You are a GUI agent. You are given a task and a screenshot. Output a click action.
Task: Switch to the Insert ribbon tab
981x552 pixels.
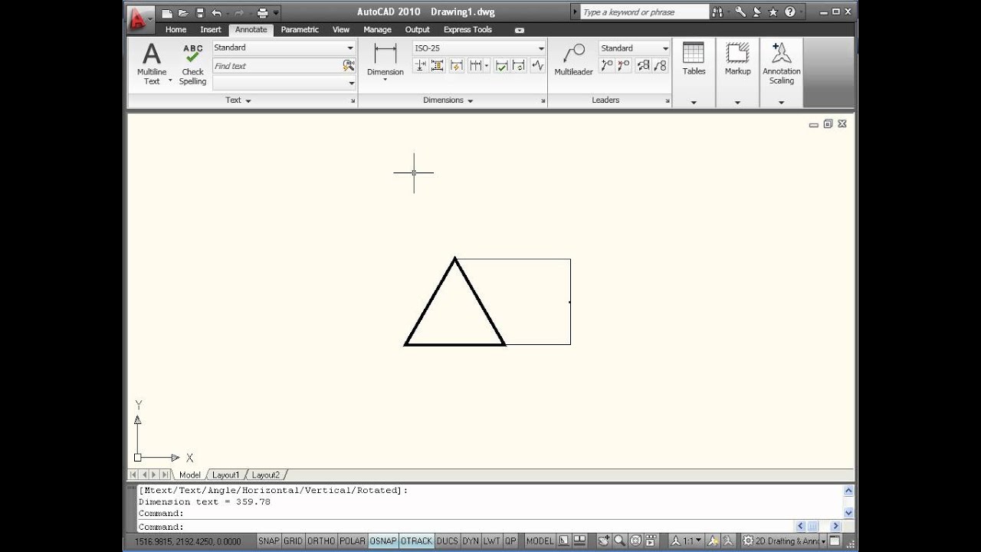tap(210, 29)
